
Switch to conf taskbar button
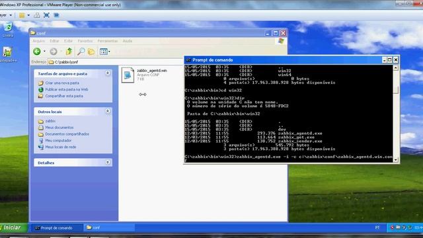pos(109,228)
